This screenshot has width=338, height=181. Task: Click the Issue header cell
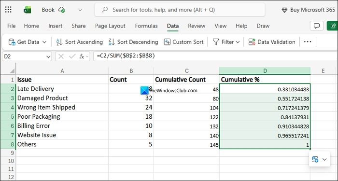[62, 80]
